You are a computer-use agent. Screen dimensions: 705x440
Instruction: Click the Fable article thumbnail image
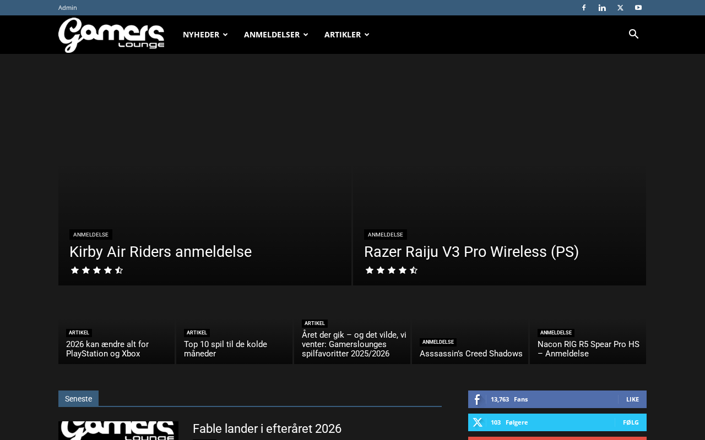pyautogui.click(x=118, y=431)
